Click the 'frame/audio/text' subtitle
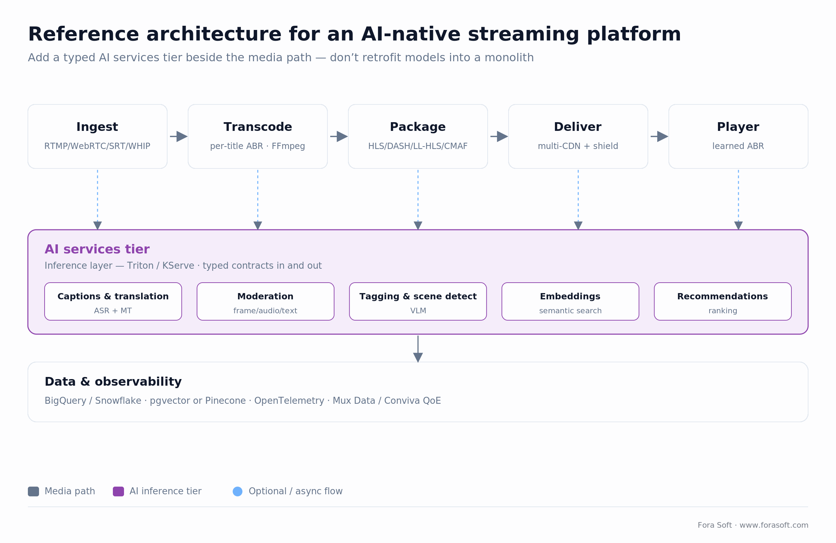The width and height of the screenshot is (836, 543). (265, 310)
